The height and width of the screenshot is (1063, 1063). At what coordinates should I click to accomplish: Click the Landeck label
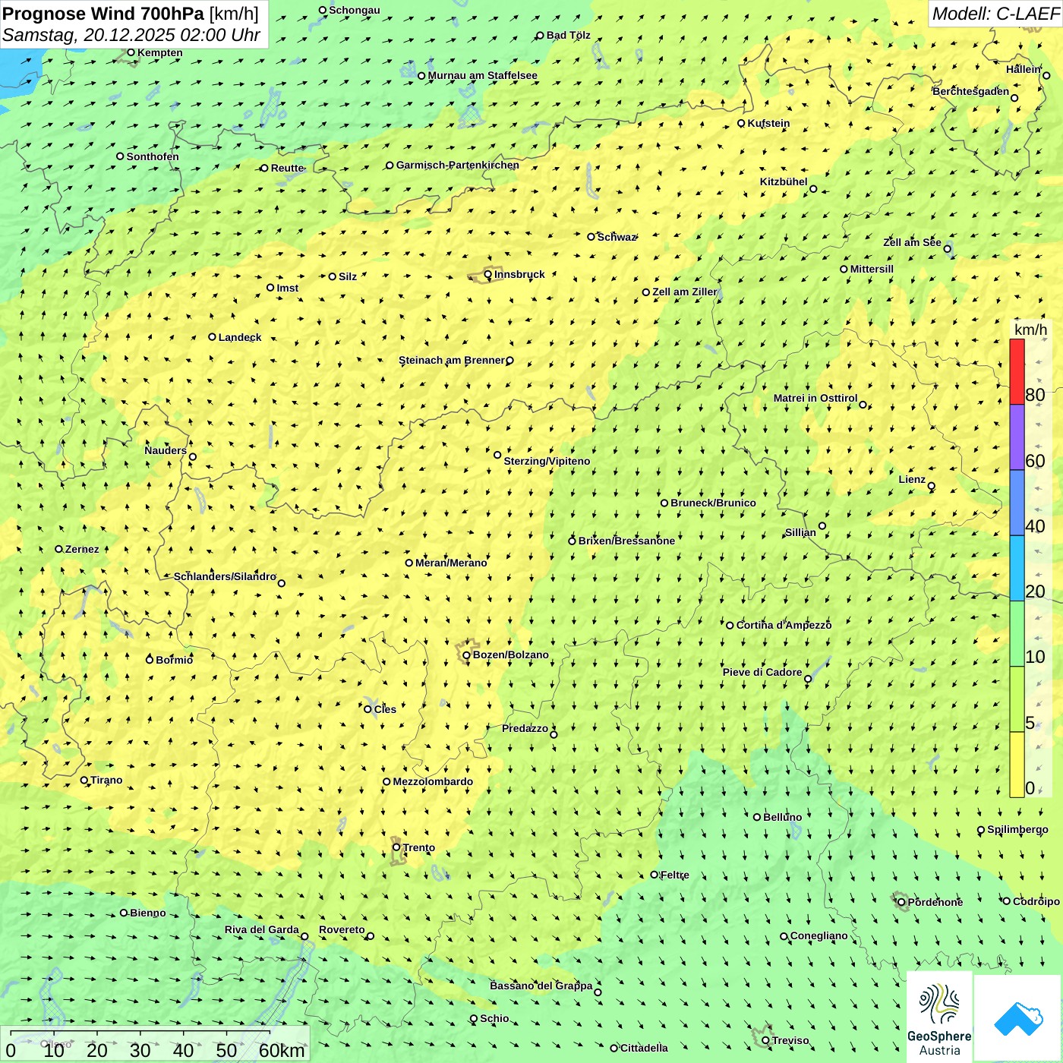240,337
